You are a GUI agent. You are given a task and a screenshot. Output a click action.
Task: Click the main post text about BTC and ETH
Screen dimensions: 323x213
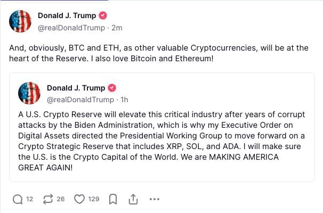click(x=158, y=53)
